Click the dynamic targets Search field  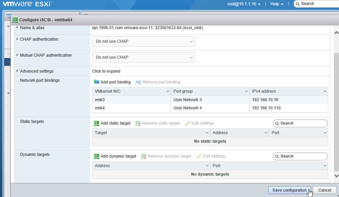tap(300, 156)
